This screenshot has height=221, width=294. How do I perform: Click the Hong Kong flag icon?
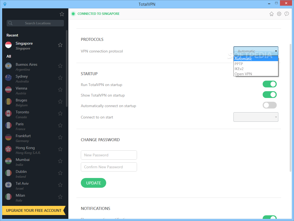tap(8, 149)
